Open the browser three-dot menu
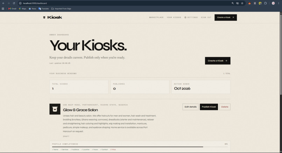The image size is (282, 153). [279, 3]
